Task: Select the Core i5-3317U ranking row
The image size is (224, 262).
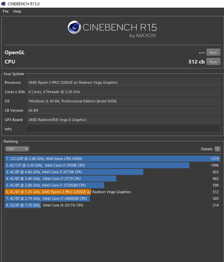Action: (112, 205)
